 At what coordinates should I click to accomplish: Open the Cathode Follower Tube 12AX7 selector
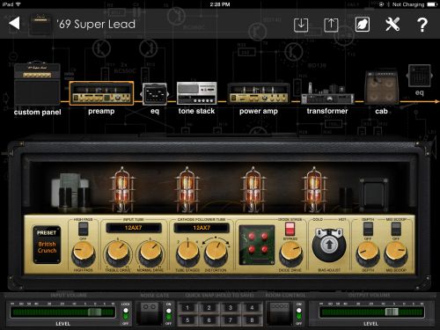(x=202, y=228)
